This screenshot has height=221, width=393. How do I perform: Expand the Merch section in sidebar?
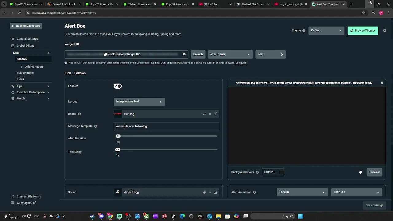[48, 99]
